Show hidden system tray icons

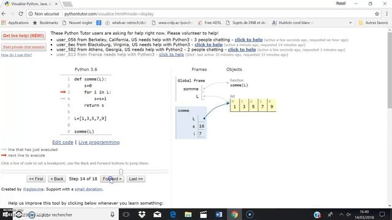click(x=341, y=215)
